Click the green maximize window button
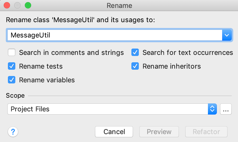Image resolution: width=238 pixels, height=142 pixels. [28, 5]
